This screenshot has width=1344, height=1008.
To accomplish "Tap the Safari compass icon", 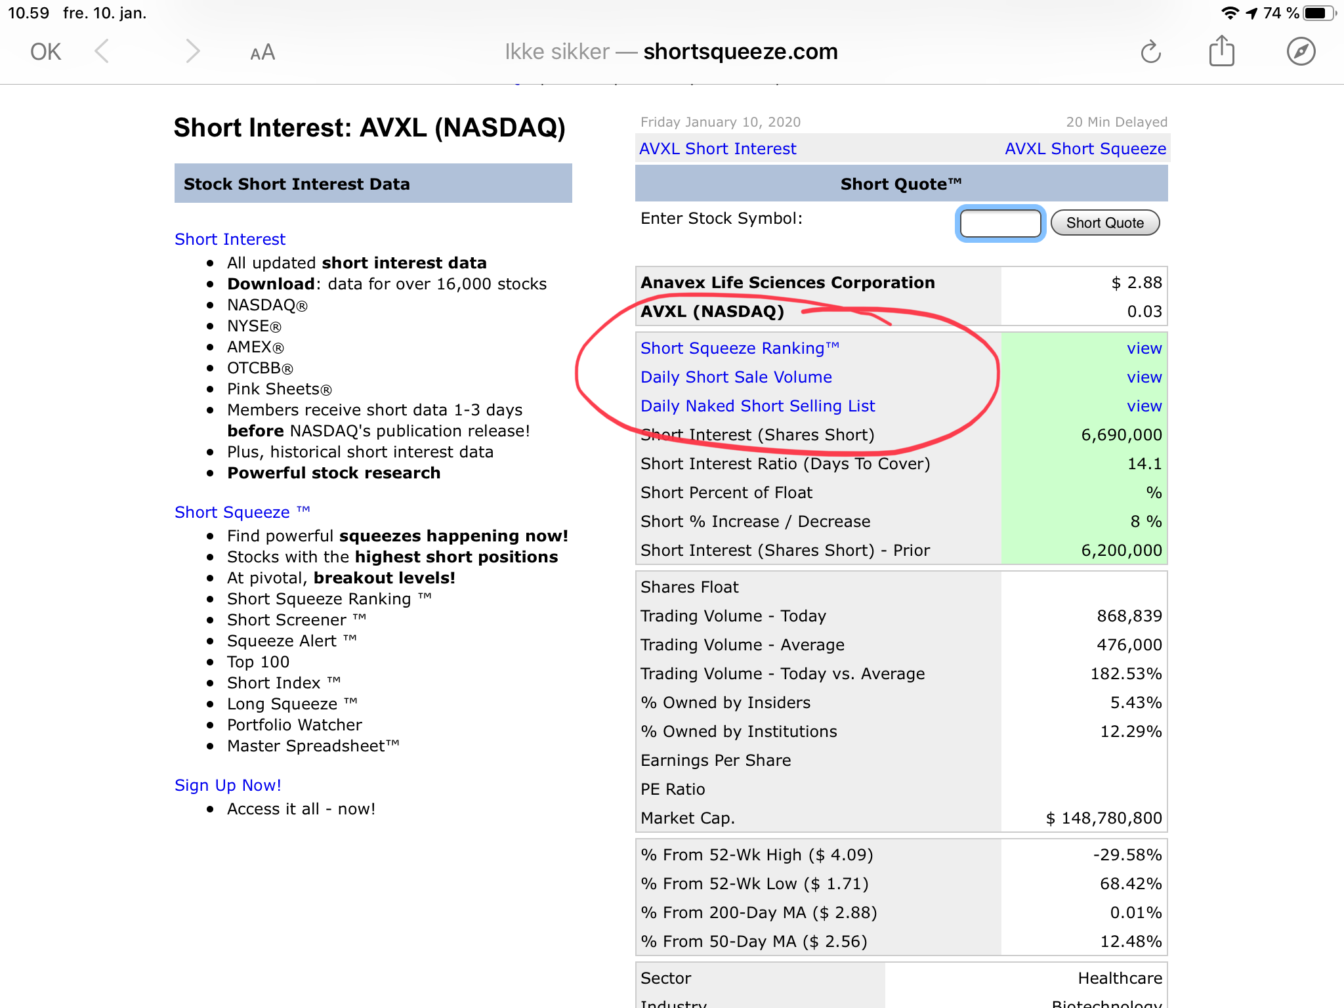I will coord(1301,51).
